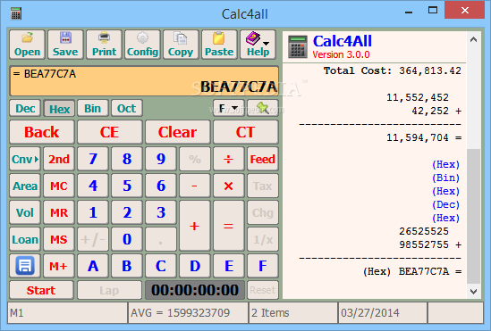Open the Help book button
This screenshot has width=491, height=331.
[x=258, y=45]
